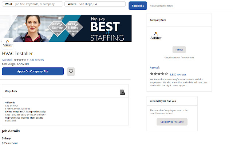Click the Aerotek logo below the banner
Image resolution: width=233 pixels, height=145 pixels.
8,43
